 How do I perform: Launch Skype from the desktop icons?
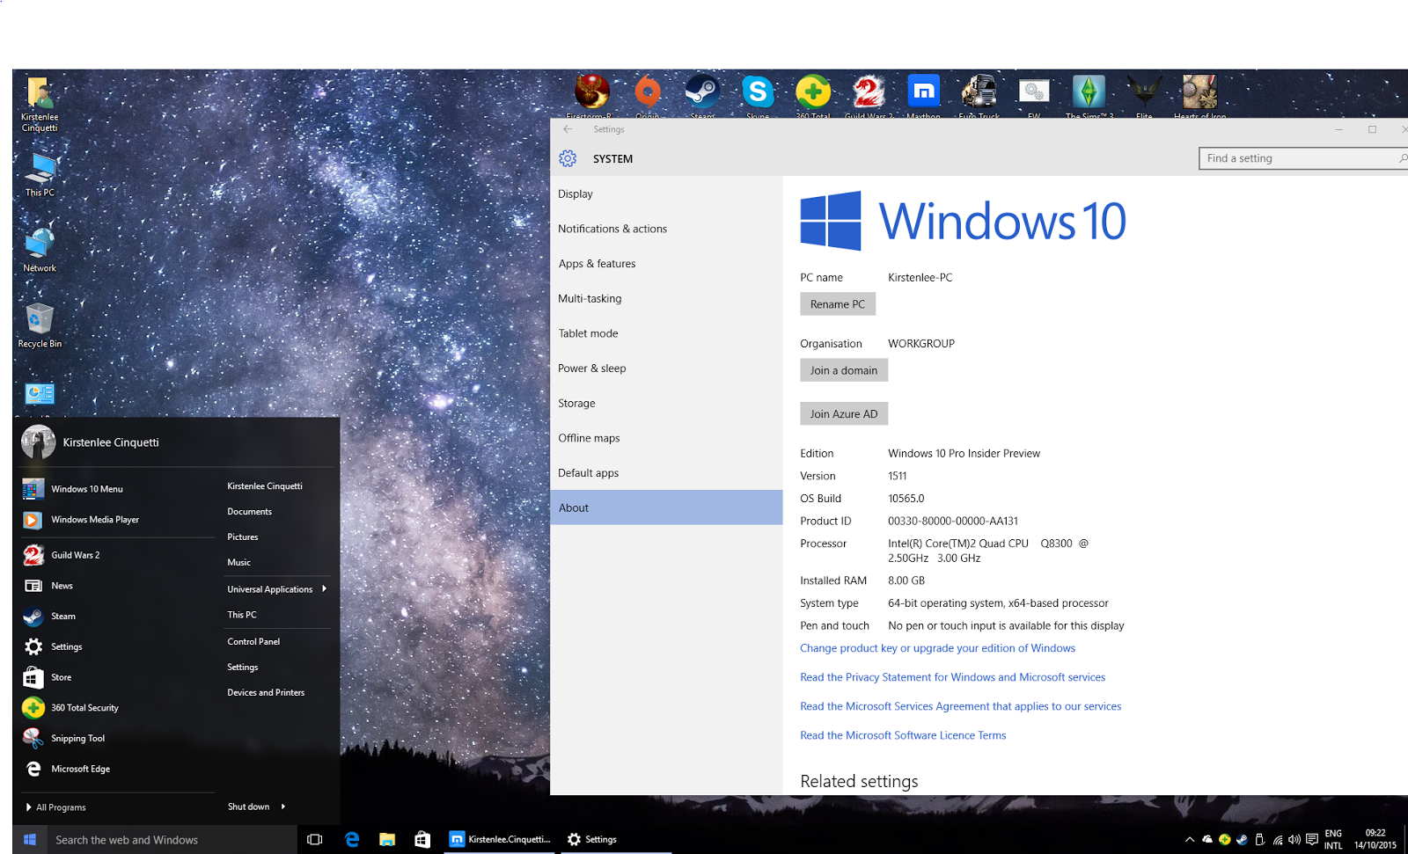(758, 91)
